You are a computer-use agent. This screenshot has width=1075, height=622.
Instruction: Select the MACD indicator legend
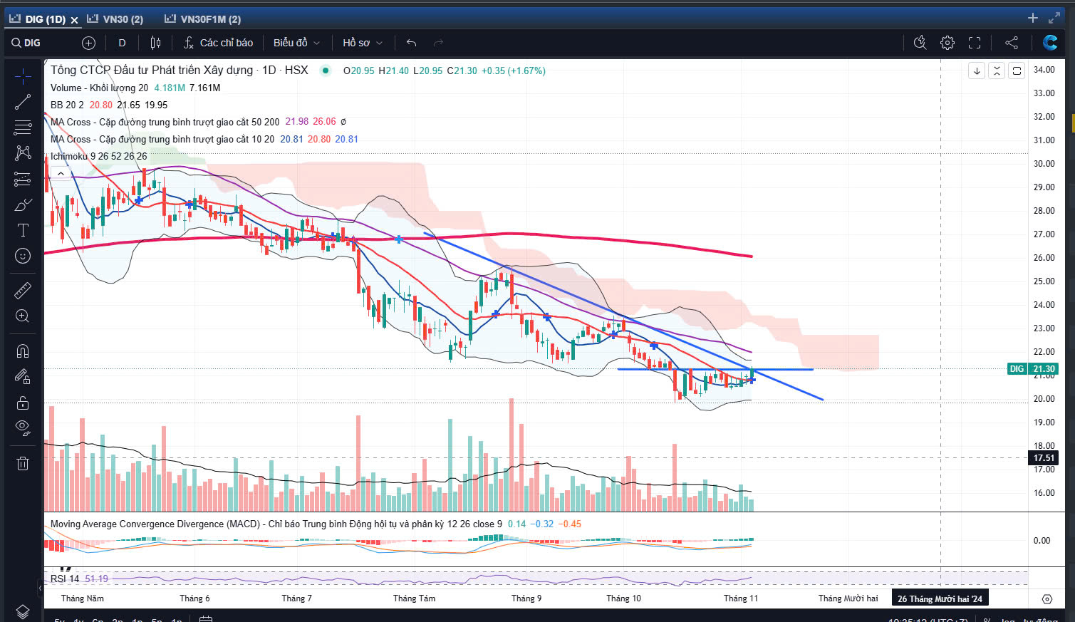click(x=276, y=524)
